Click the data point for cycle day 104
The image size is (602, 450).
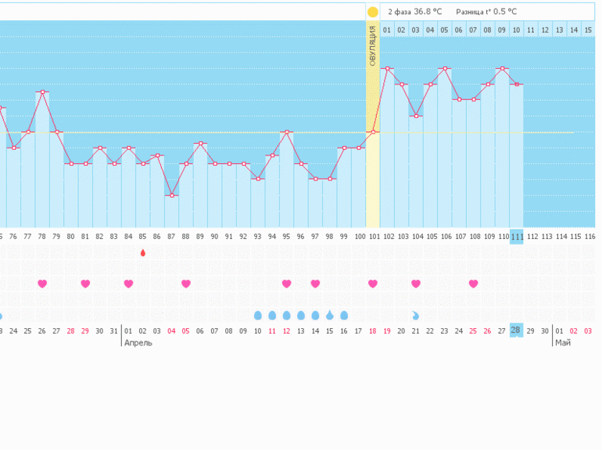tap(416, 116)
